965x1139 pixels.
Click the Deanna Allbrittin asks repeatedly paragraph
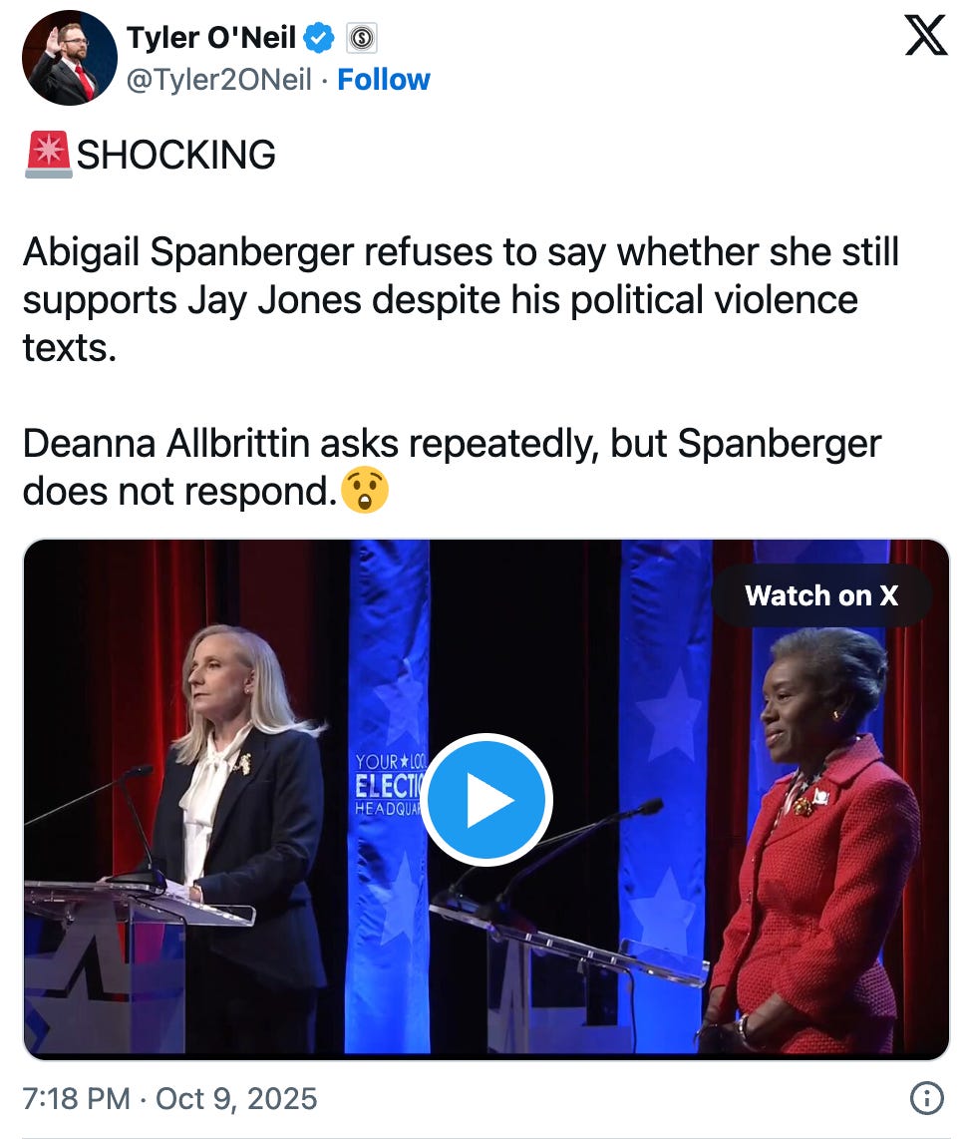pyautogui.click(x=452, y=467)
